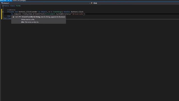Click Environment in the WriteAllText call
179x101 pixels.
pyautogui.click(x=50, y=14)
